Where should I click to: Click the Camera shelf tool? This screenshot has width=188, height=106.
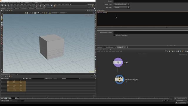tap(89, 6)
